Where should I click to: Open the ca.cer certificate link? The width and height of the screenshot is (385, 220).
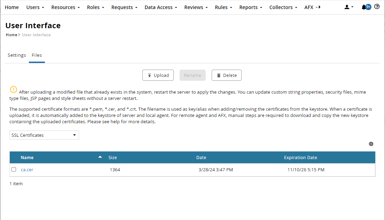point(27,170)
